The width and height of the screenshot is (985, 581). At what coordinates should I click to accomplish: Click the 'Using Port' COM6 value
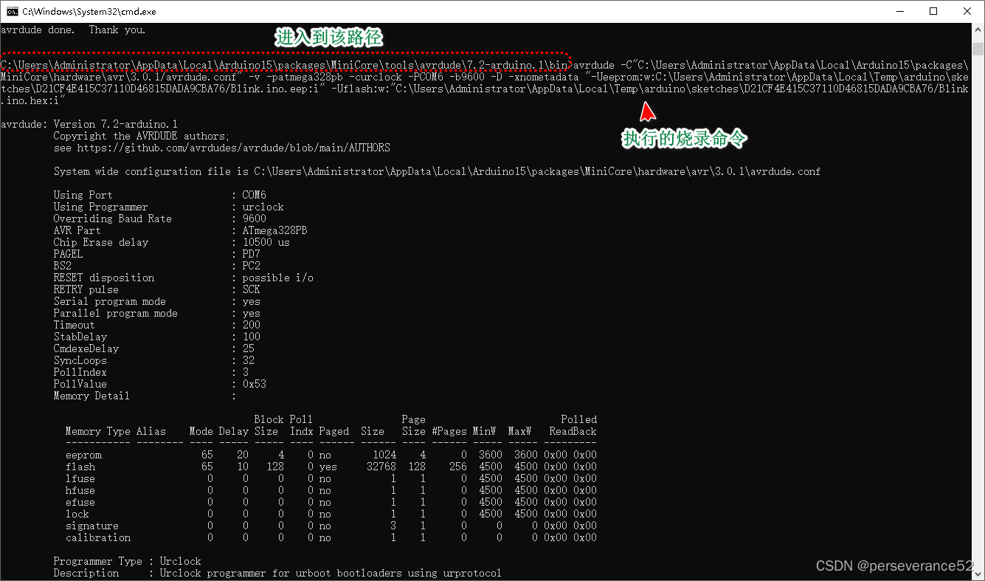[254, 195]
